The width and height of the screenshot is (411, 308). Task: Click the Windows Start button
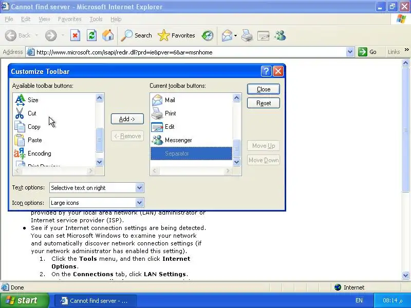pyautogui.click(x=24, y=300)
